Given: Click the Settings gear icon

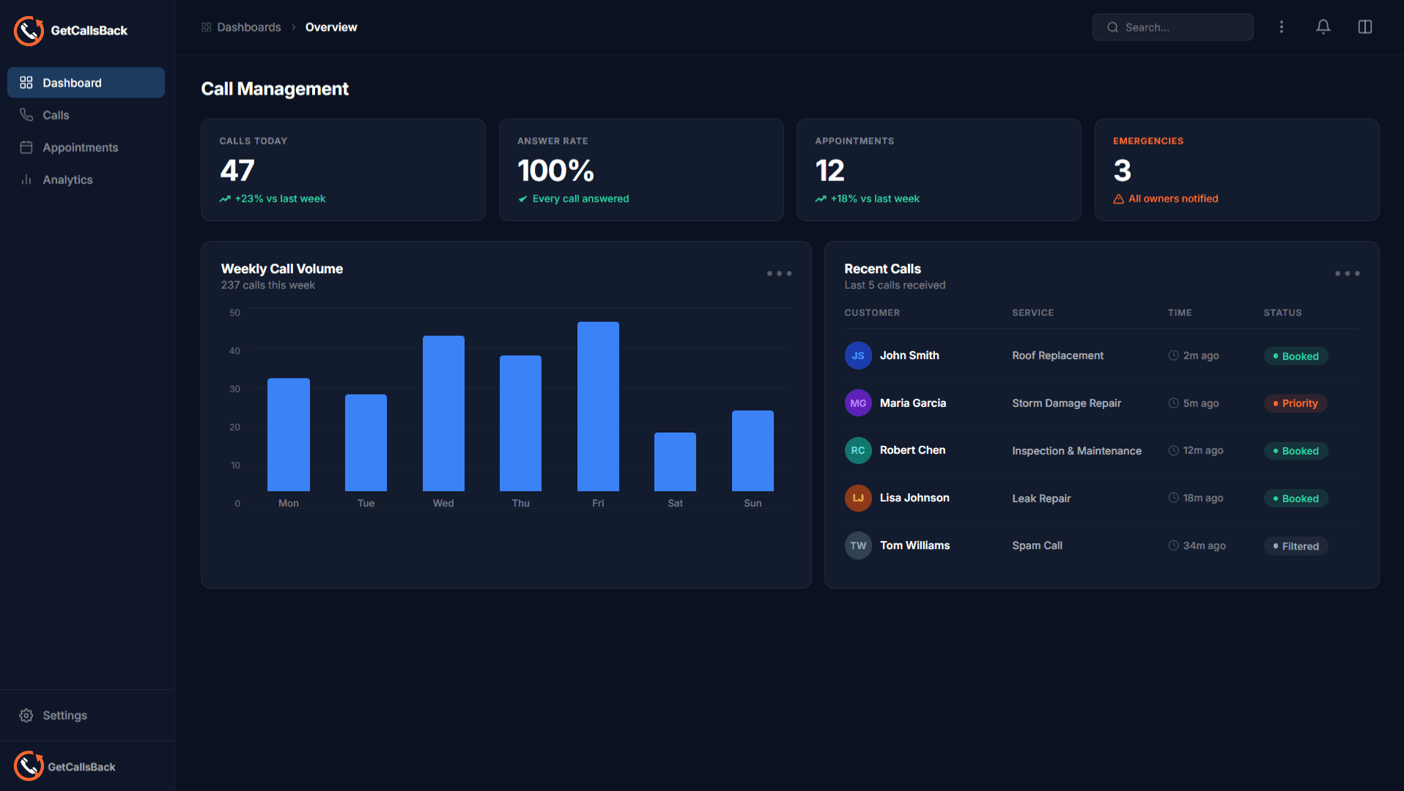Looking at the screenshot, I should pyautogui.click(x=26, y=715).
